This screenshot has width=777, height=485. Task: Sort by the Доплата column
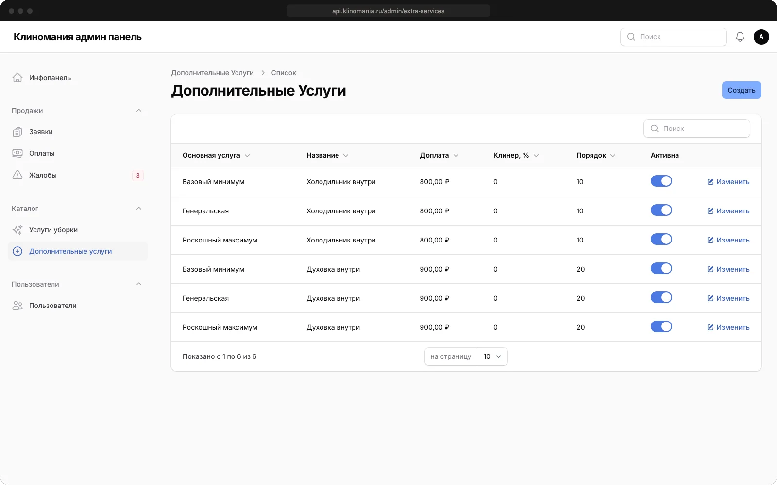pyautogui.click(x=439, y=155)
